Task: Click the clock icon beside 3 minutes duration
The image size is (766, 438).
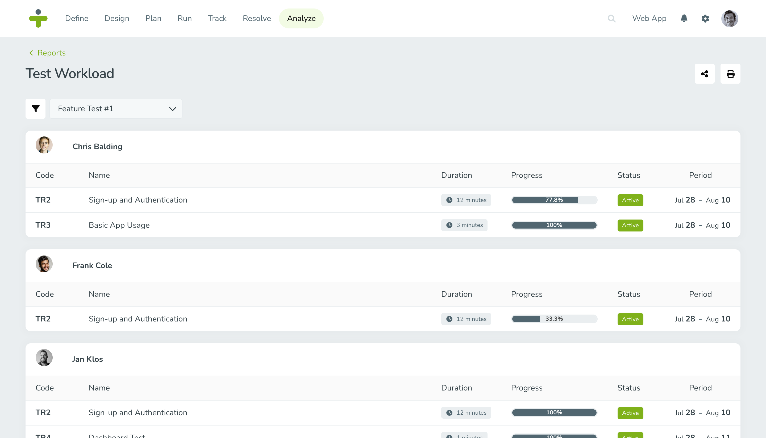Action: click(449, 225)
